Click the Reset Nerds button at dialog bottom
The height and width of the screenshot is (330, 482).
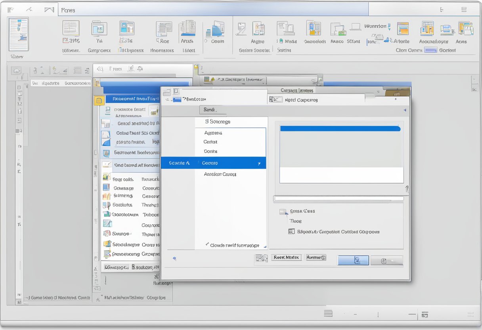[286, 257]
